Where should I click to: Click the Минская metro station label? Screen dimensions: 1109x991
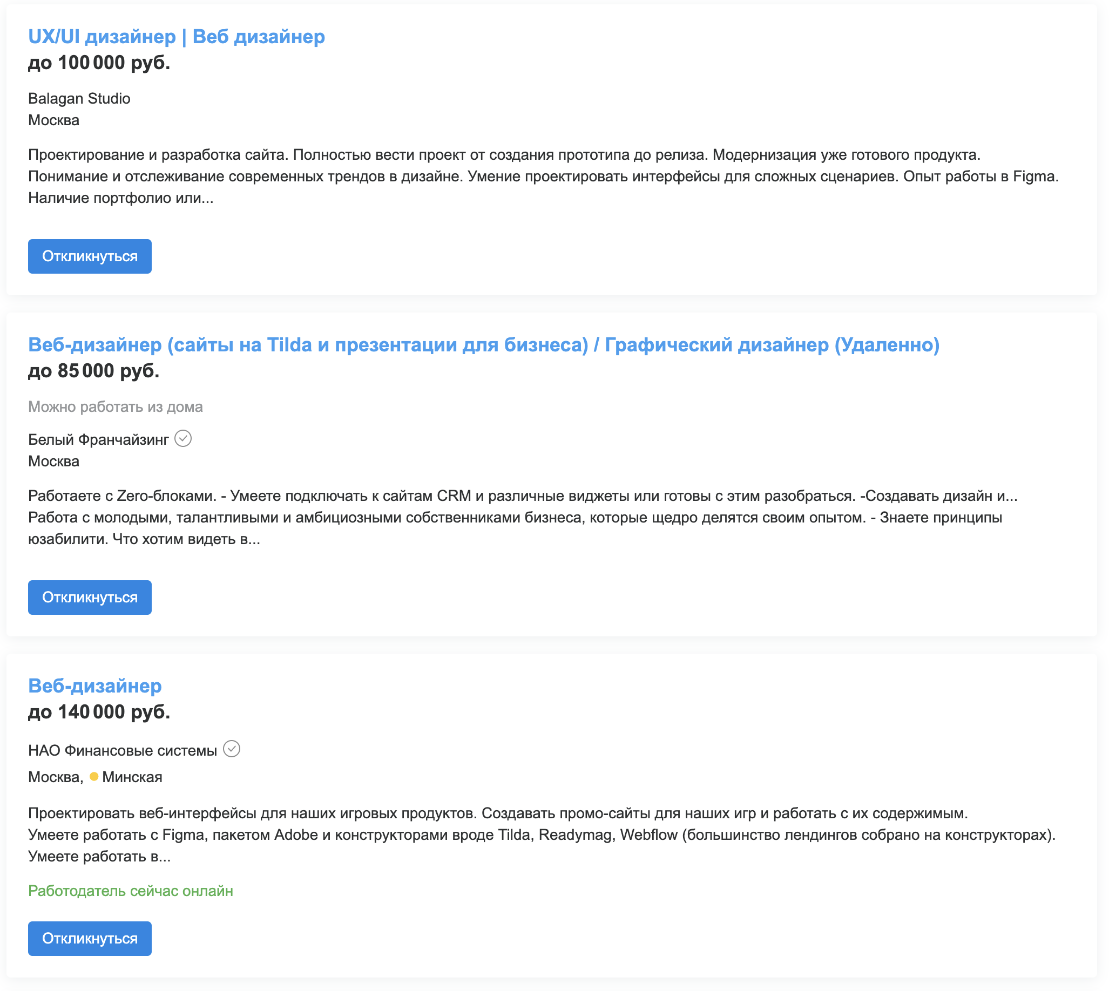[x=132, y=777]
